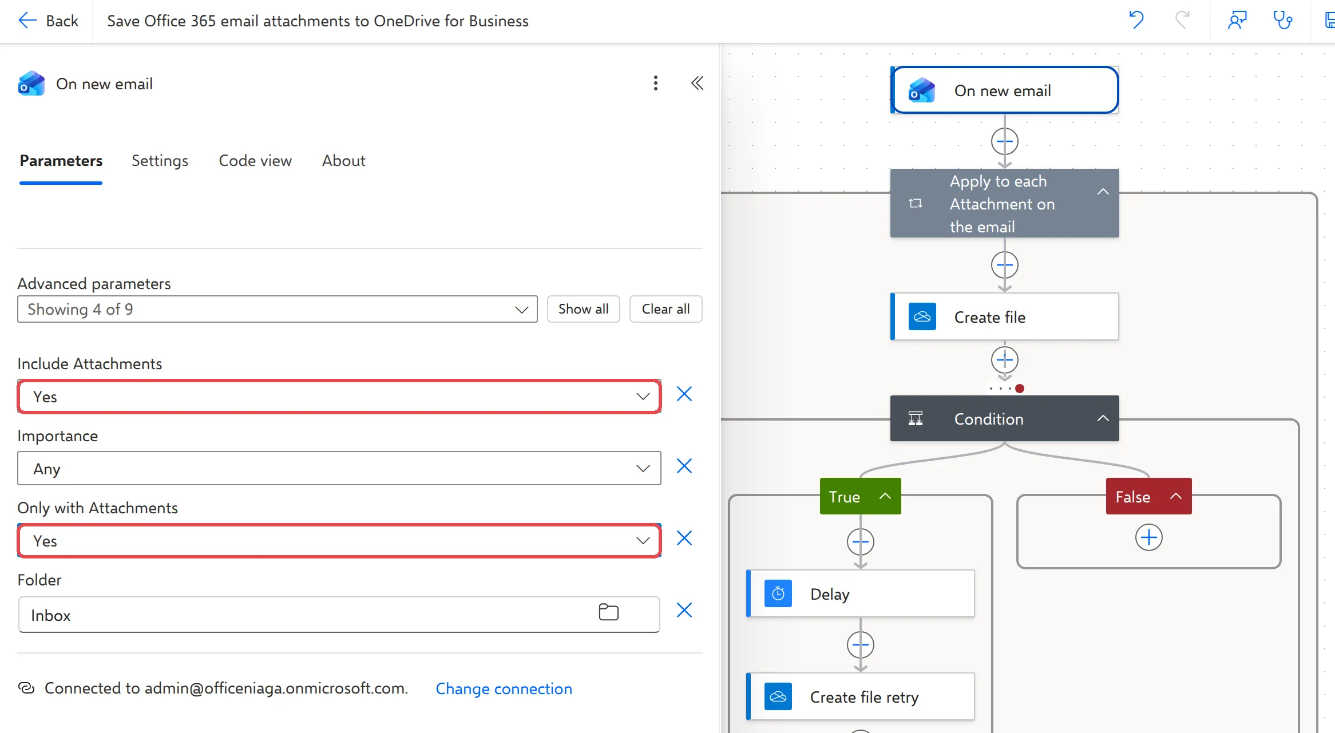Click the OneDrive icon on Create file

[922, 316]
